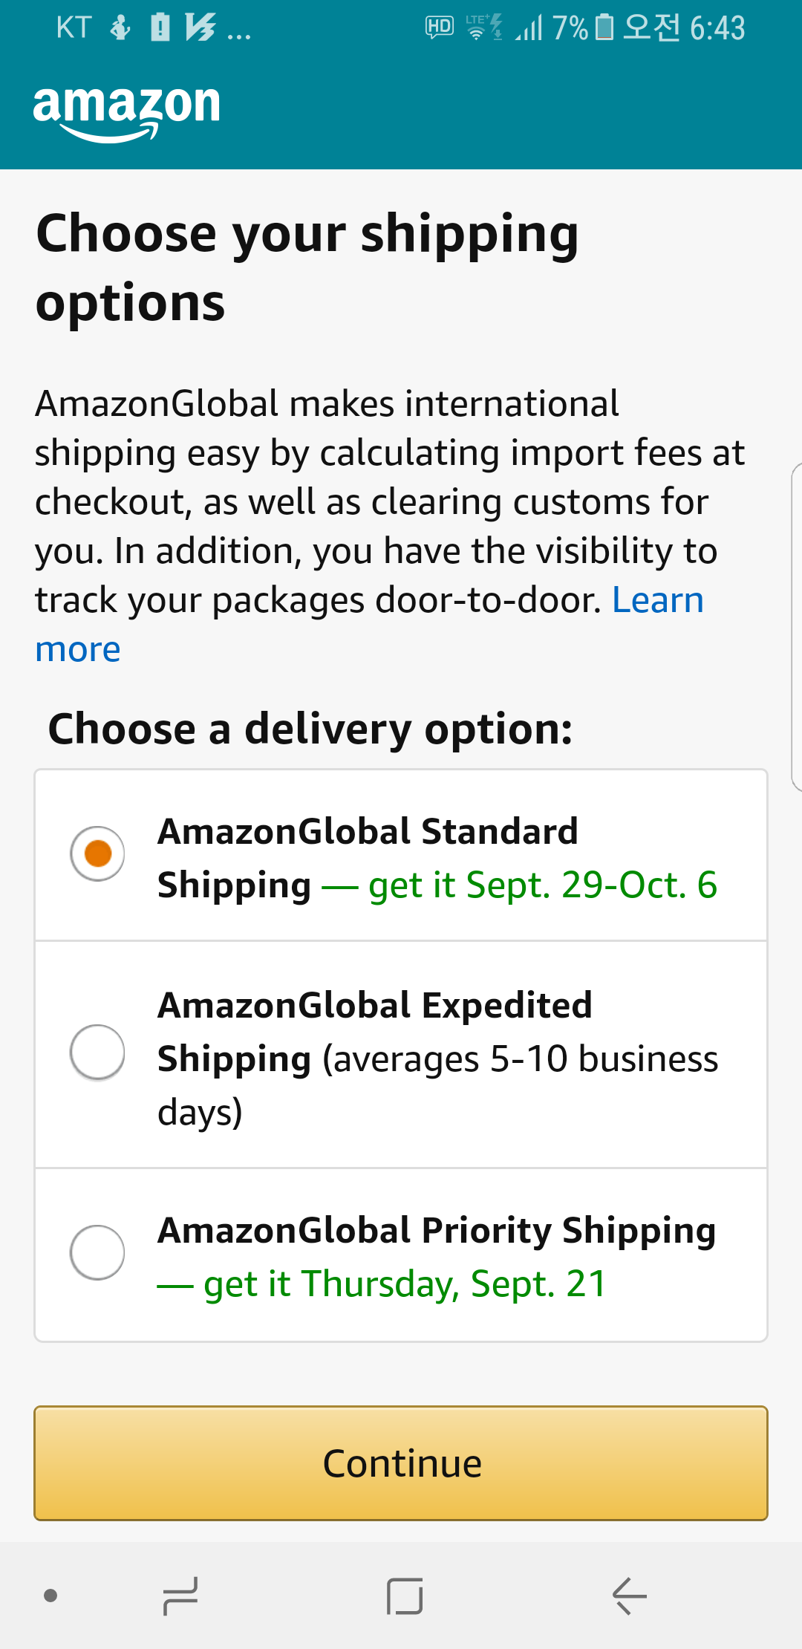This screenshot has height=1649, width=802.
Task: Tap the Amazon logo in header
Action: [x=126, y=110]
